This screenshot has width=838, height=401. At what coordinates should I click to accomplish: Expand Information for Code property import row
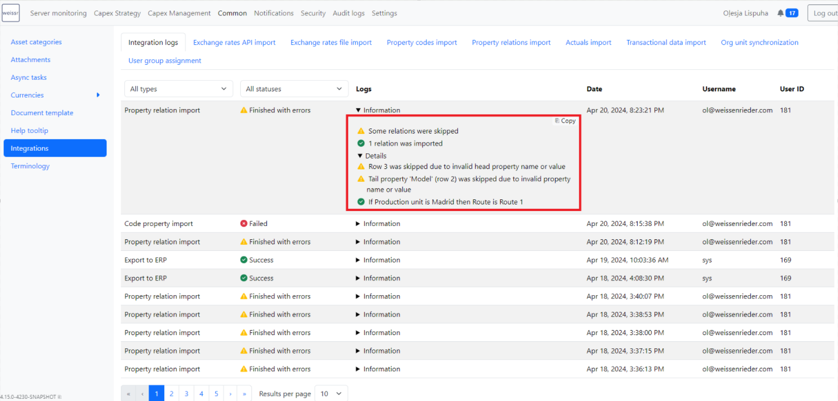click(x=378, y=224)
